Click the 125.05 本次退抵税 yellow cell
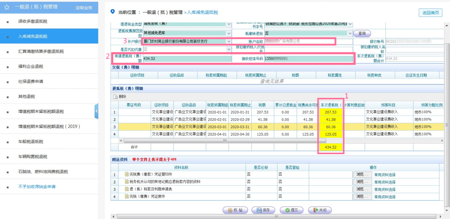Viewport: 450px width, 219px height. [x=330, y=134]
